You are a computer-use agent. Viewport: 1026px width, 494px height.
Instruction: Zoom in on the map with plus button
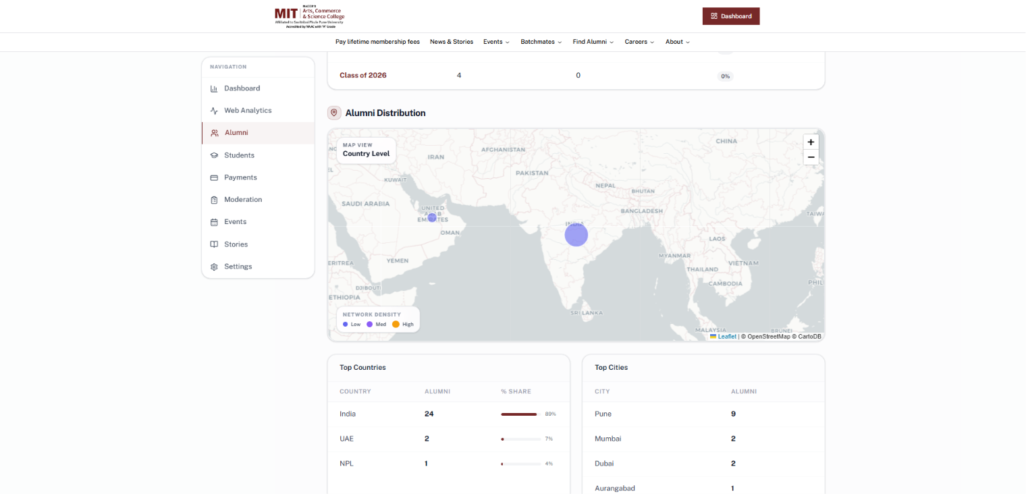(811, 142)
